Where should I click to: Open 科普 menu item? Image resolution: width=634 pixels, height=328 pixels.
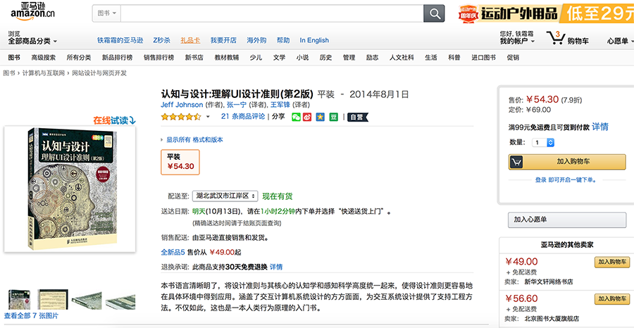454,58
